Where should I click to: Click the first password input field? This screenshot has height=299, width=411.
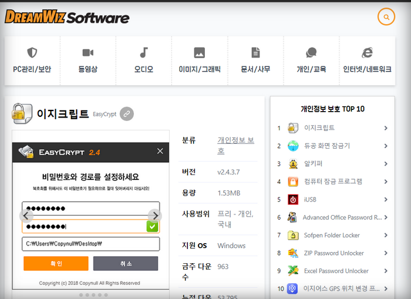tap(90, 209)
